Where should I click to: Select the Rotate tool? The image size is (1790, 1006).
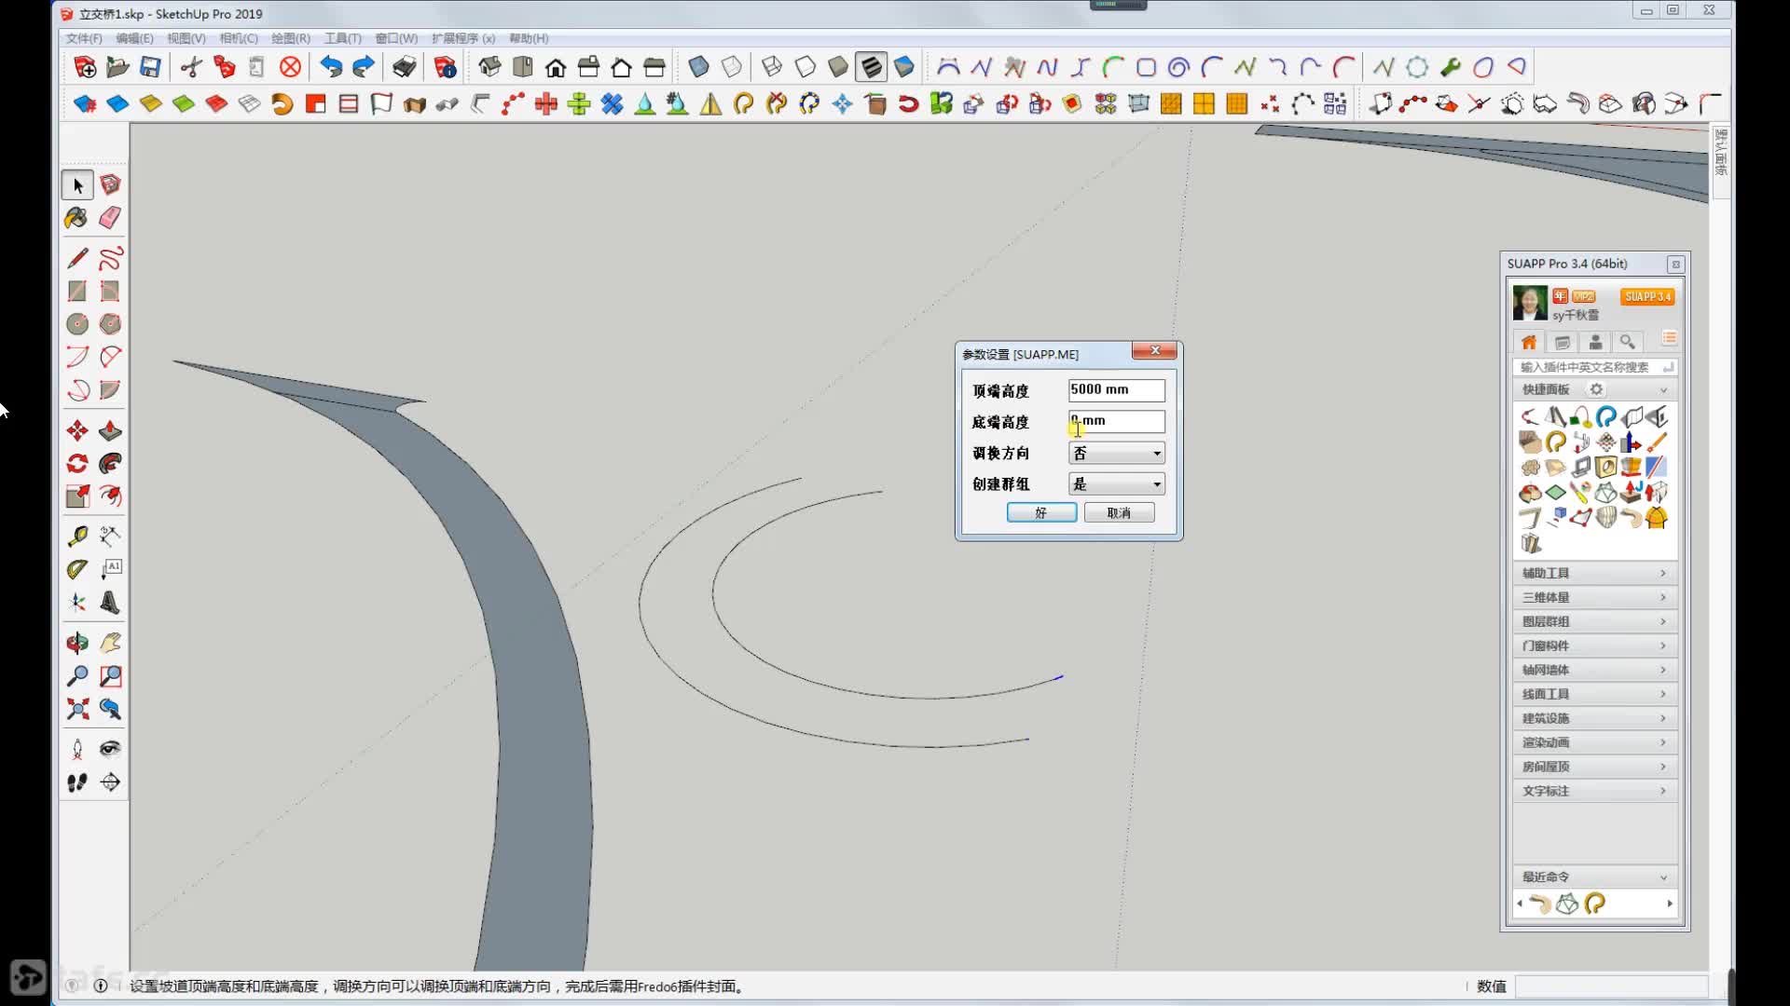coord(77,463)
